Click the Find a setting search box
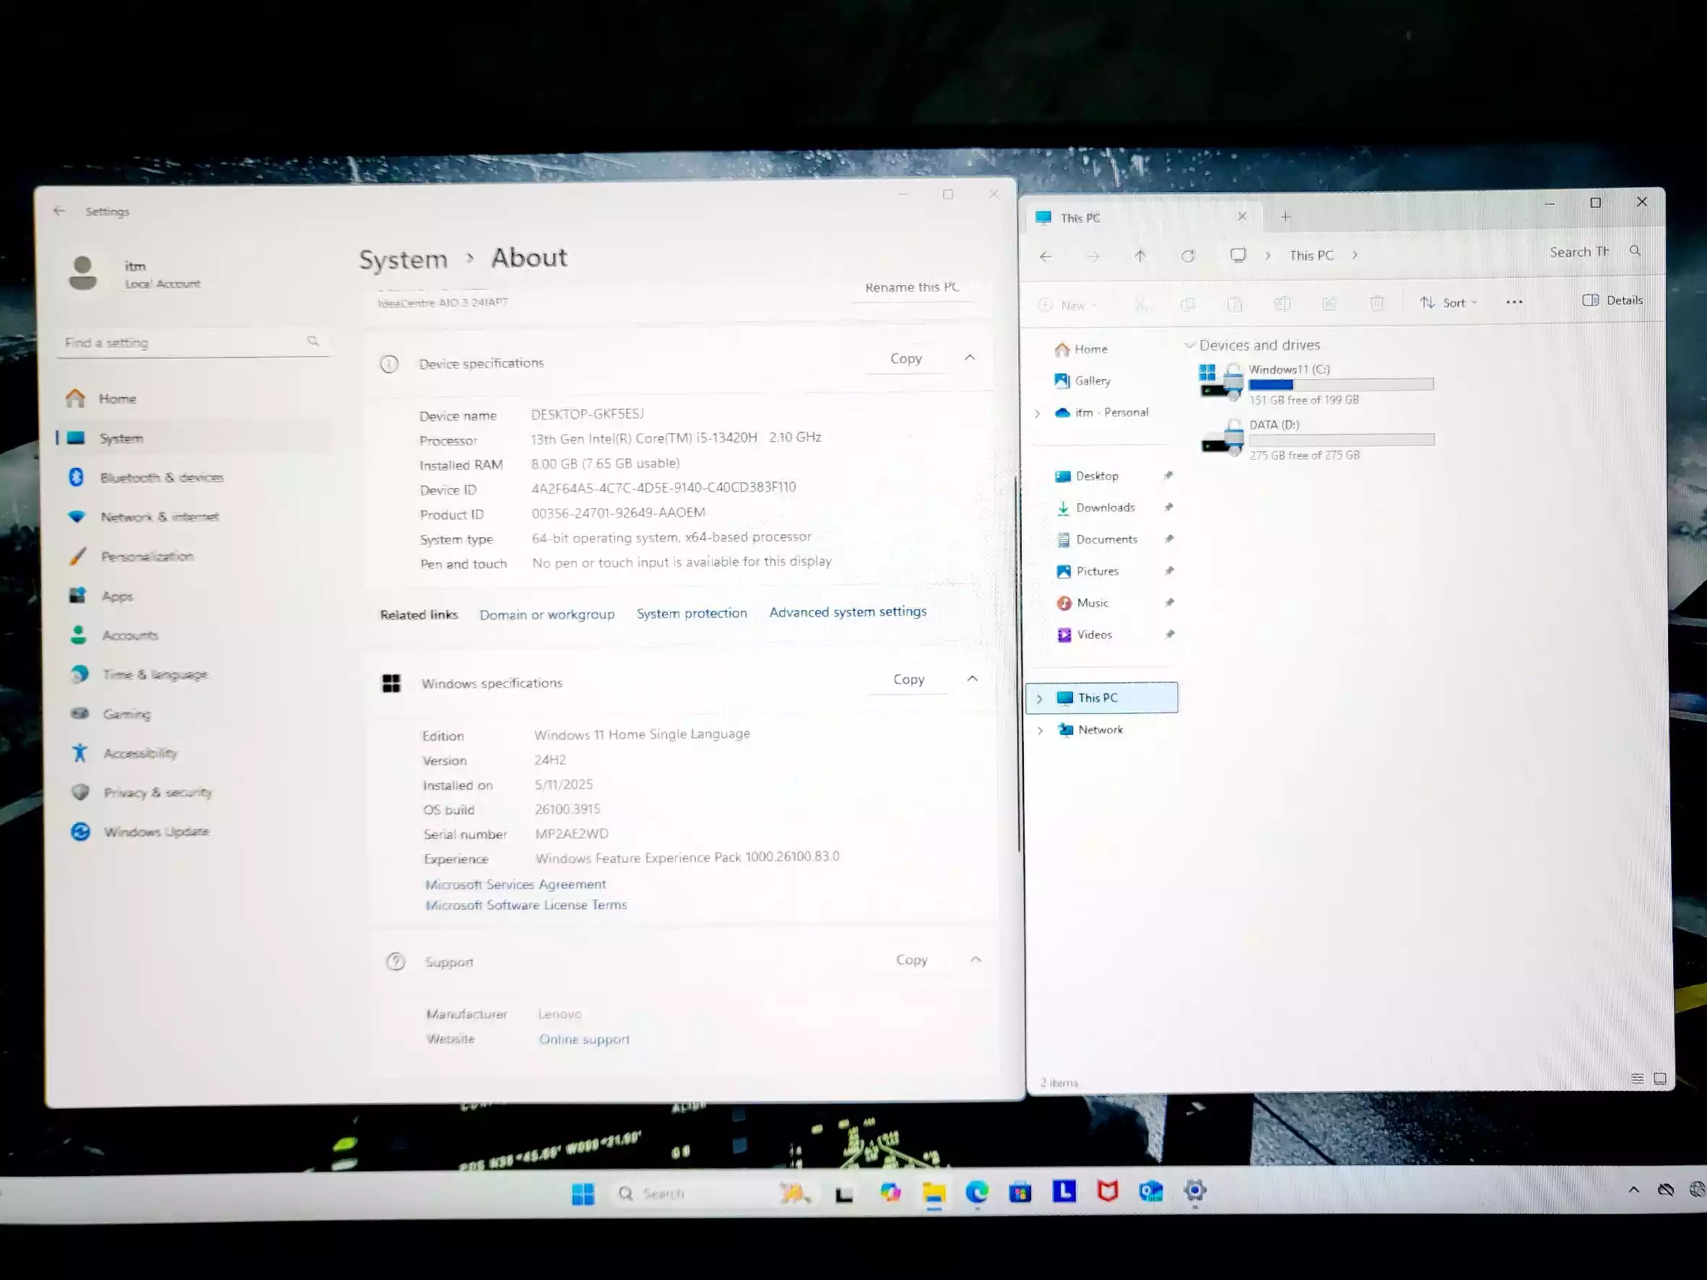 coord(193,341)
